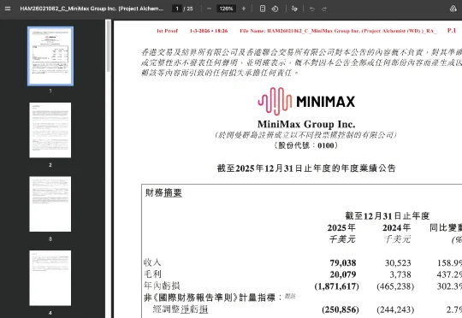This screenshot has height=318, width=462.
Task: Click the '經調整淨虧損' row label
Action: 181,309
